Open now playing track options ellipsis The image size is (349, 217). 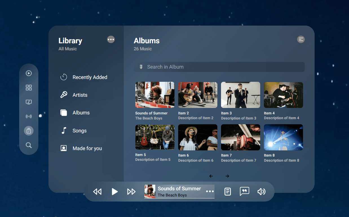click(x=210, y=191)
